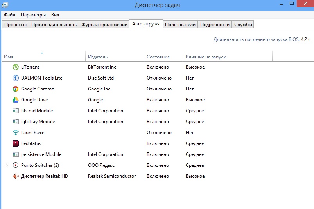
Task: Switch to the Процессы tab
Action: tap(15, 25)
